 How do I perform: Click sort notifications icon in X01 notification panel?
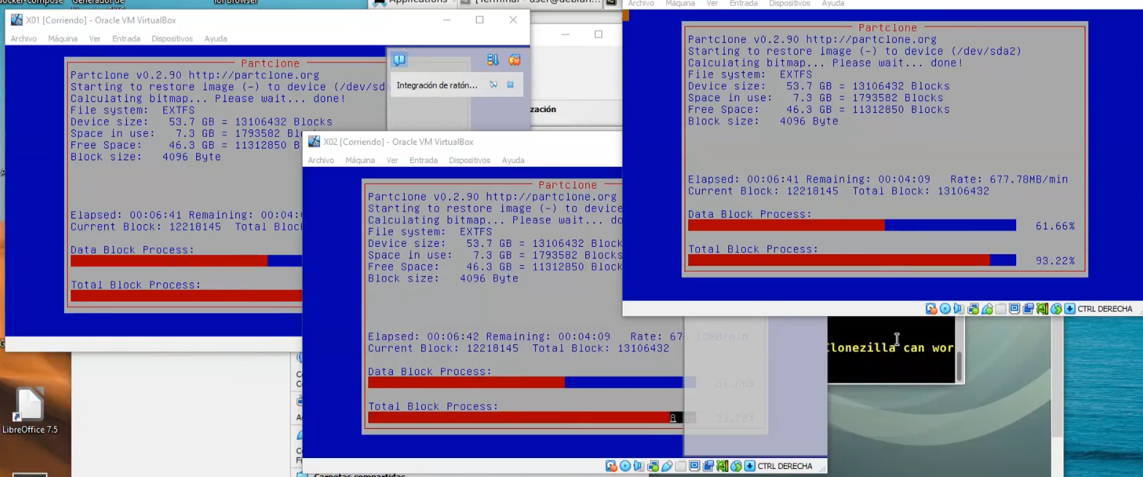493,60
